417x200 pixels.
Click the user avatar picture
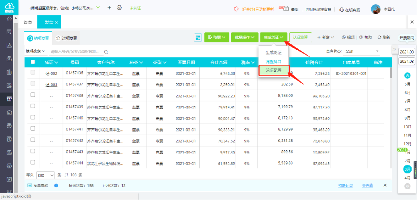pyautogui.click(x=375, y=9)
